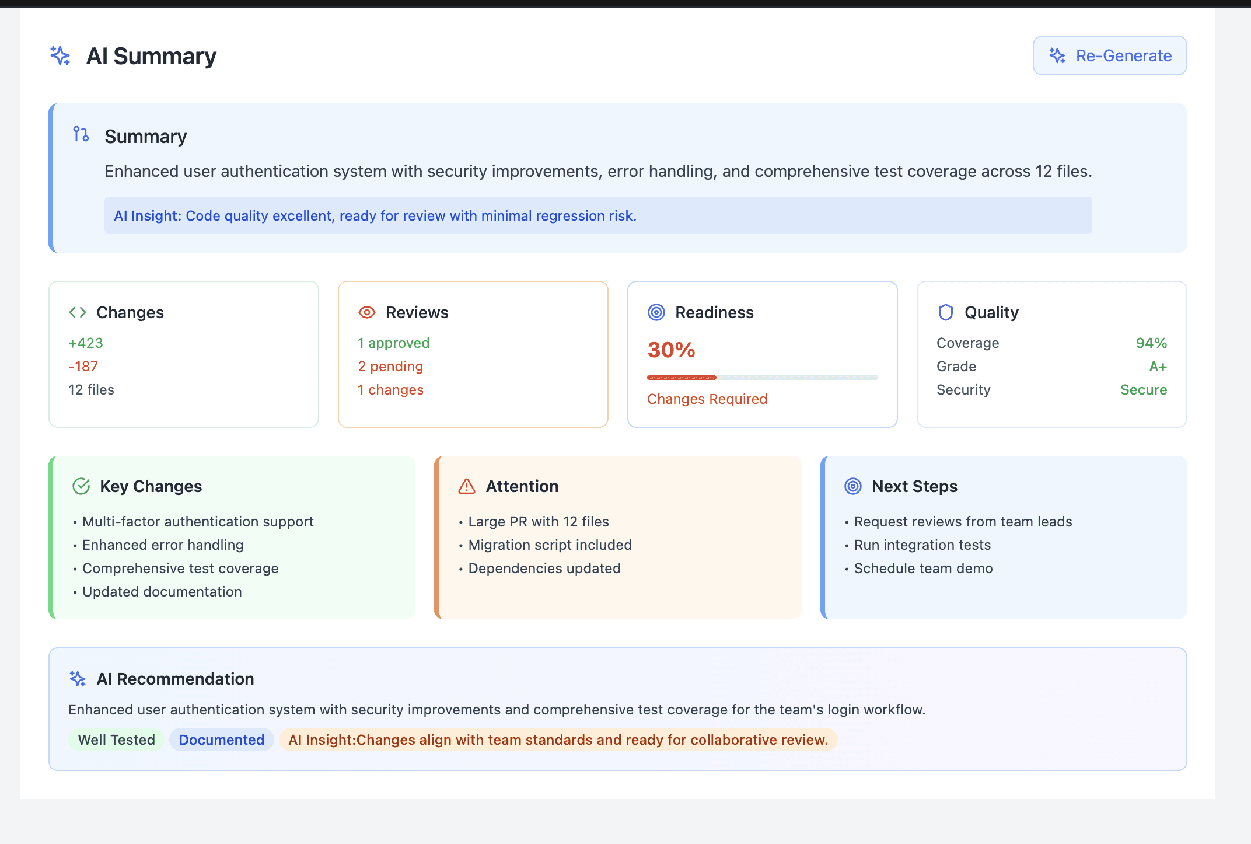Click the Well Tested tag
This screenshot has width=1251, height=844.
[x=116, y=740]
